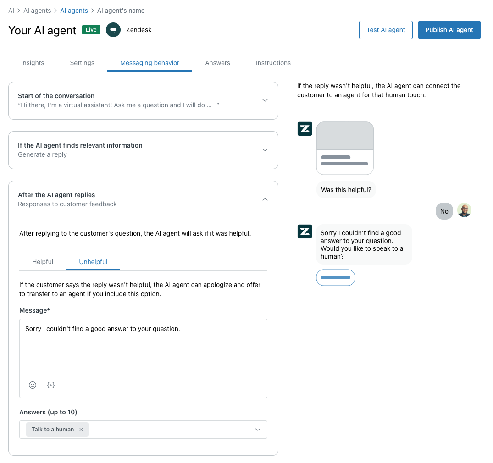The width and height of the screenshot is (493, 463).
Task: Click the Zendesk logo beside the article card
Action: 305,129
